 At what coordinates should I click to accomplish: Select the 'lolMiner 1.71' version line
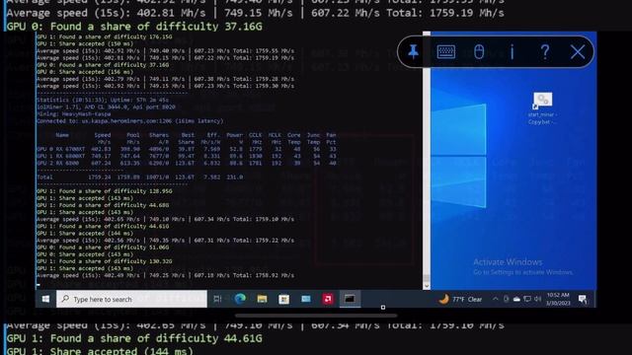pyautogui.click(x=106, y=107)
